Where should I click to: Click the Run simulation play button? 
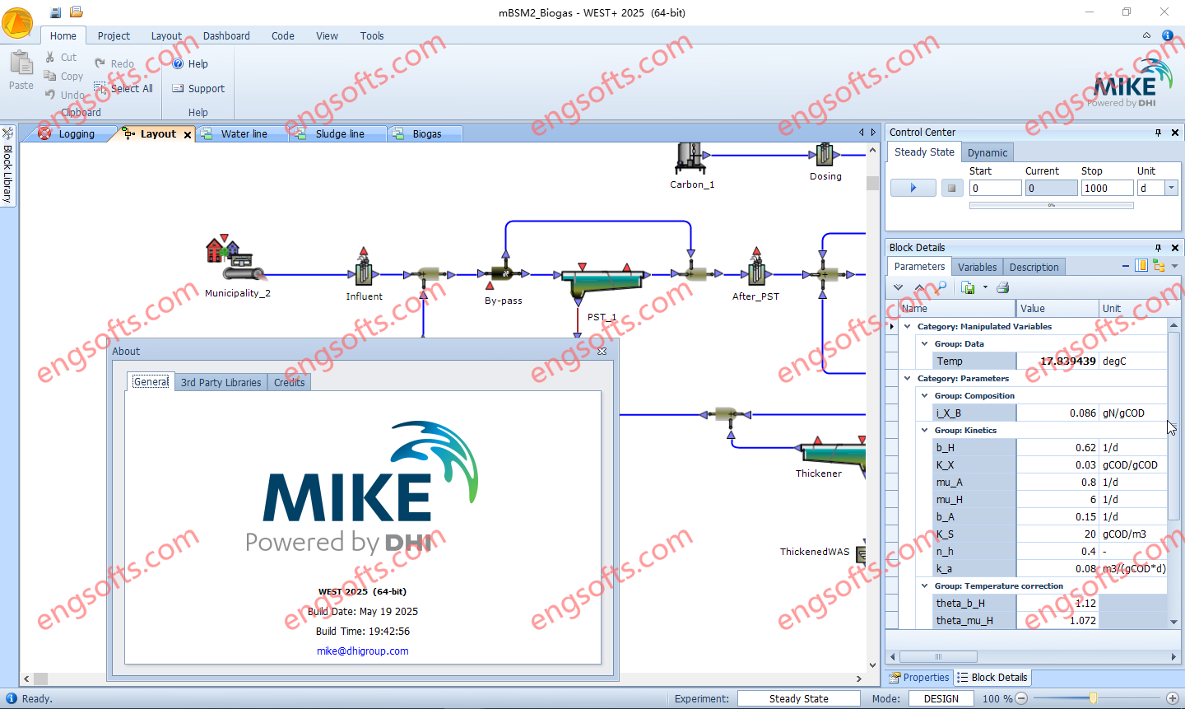coord(913,188)
